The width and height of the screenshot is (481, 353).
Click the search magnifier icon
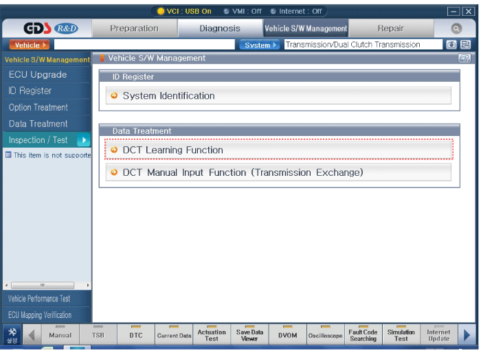(x=456, y=29)
